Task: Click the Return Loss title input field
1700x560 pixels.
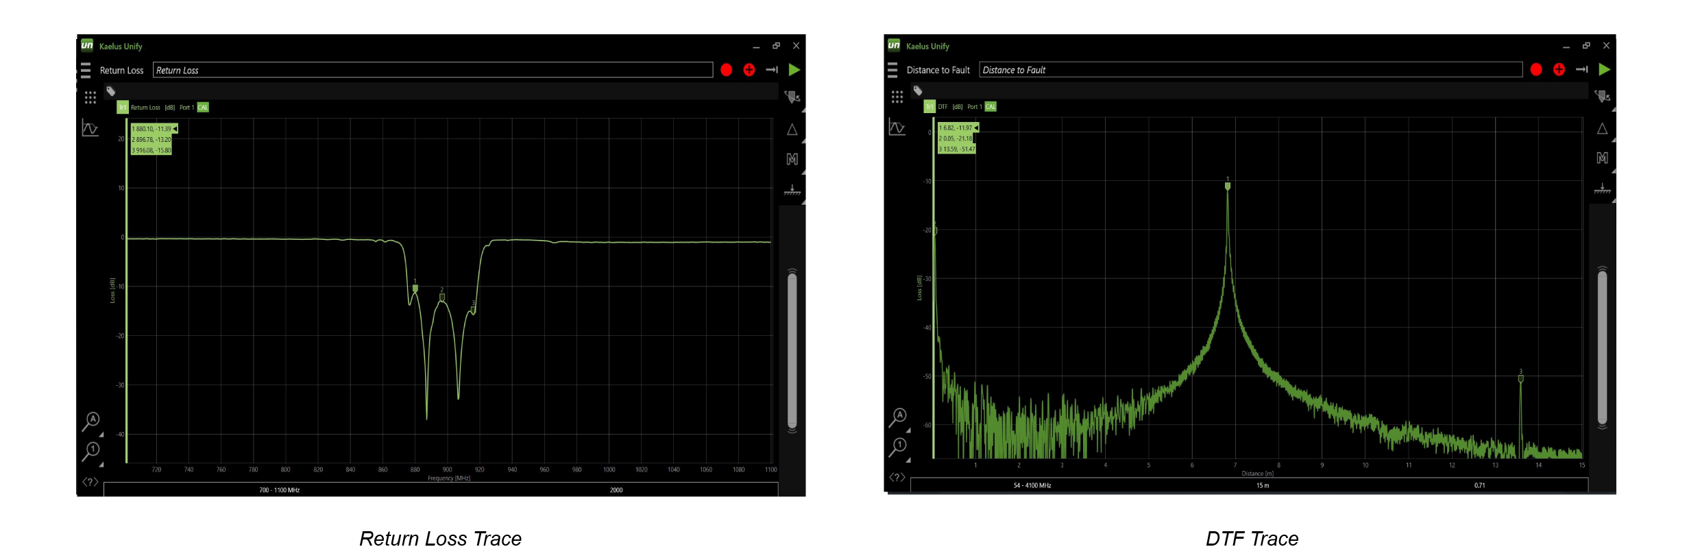Action: (433, 70)
